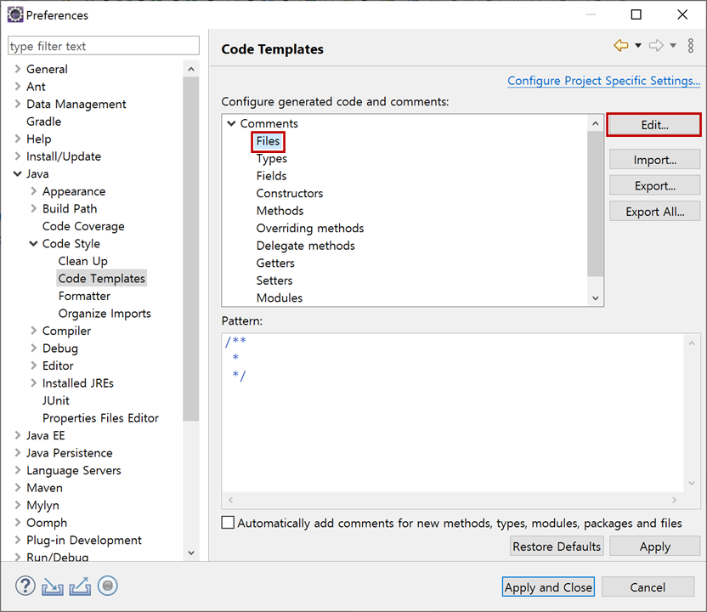Screen dimensions: 707x612
Task: Select Modules template item
Action: (x=279, y=298)
